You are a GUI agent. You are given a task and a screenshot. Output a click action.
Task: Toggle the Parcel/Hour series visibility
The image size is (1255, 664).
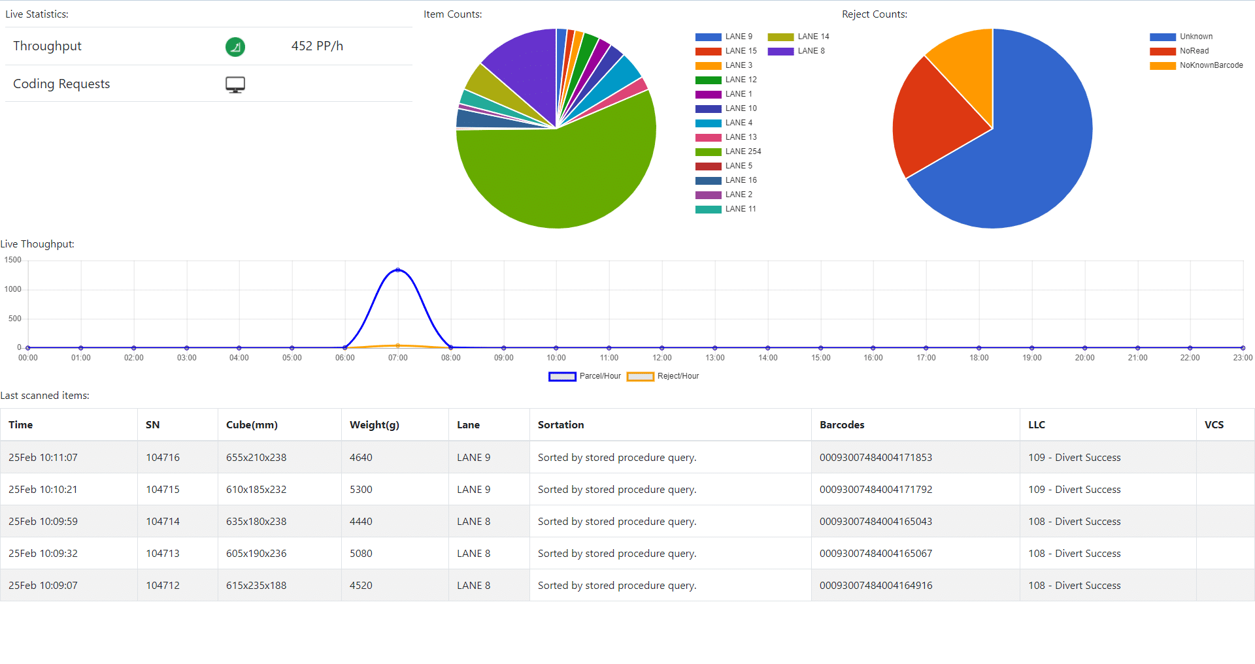point(562,376)
